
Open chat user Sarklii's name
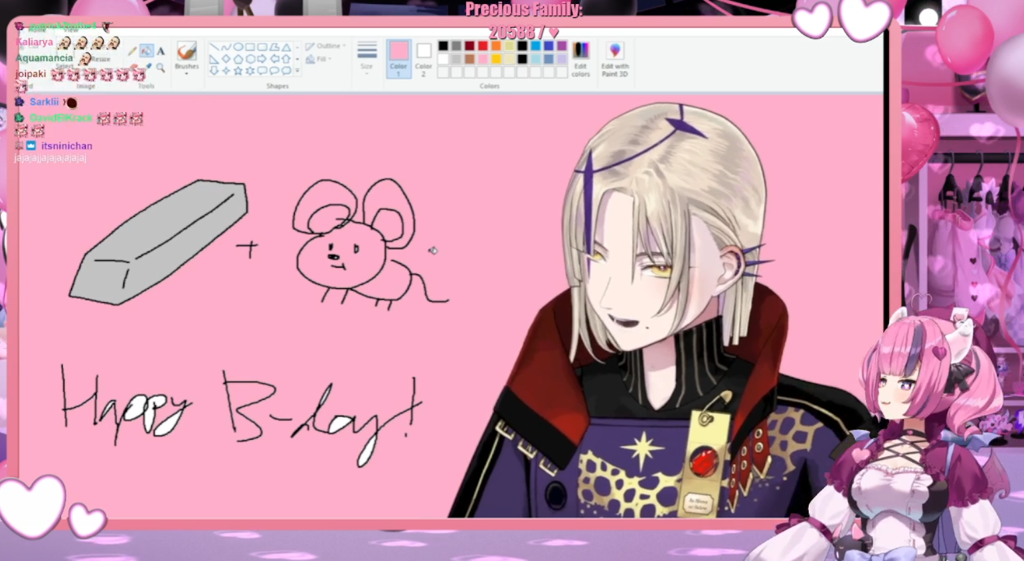[44, 102]
